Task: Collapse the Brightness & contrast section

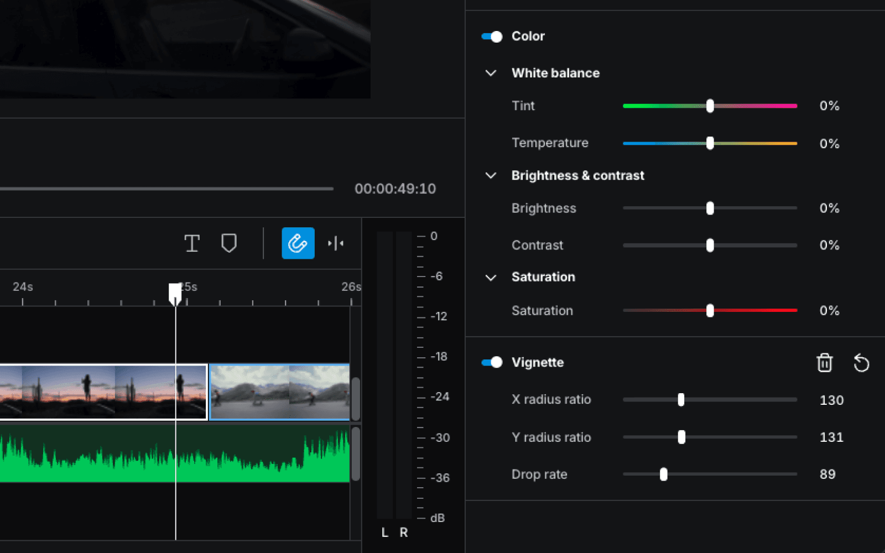Action: tap(491, 175)
